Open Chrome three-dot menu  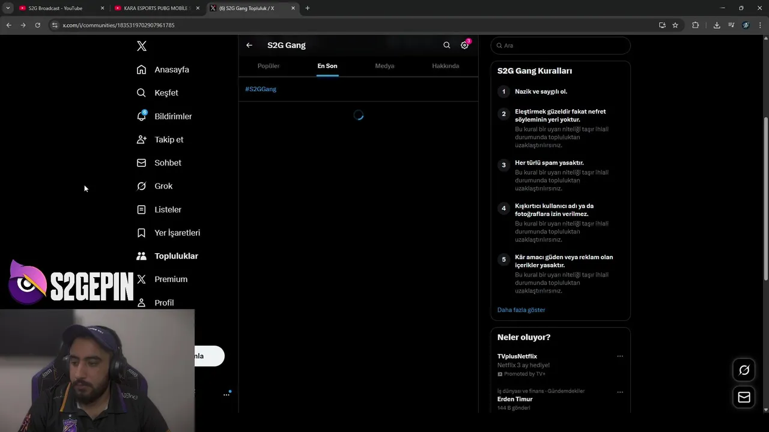(760, 25)
